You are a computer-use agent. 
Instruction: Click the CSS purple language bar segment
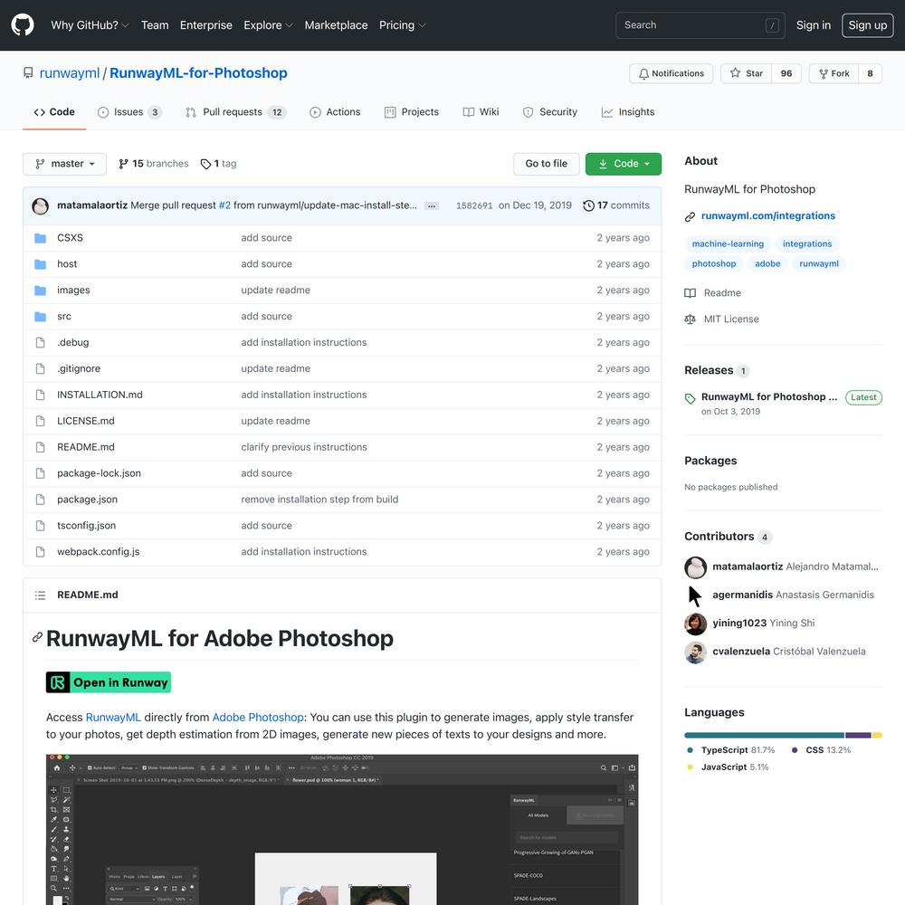(x=858, y=735)
